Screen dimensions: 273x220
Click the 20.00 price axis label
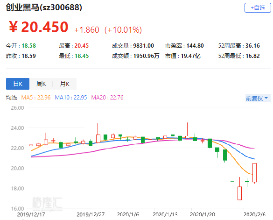[17, 168]
